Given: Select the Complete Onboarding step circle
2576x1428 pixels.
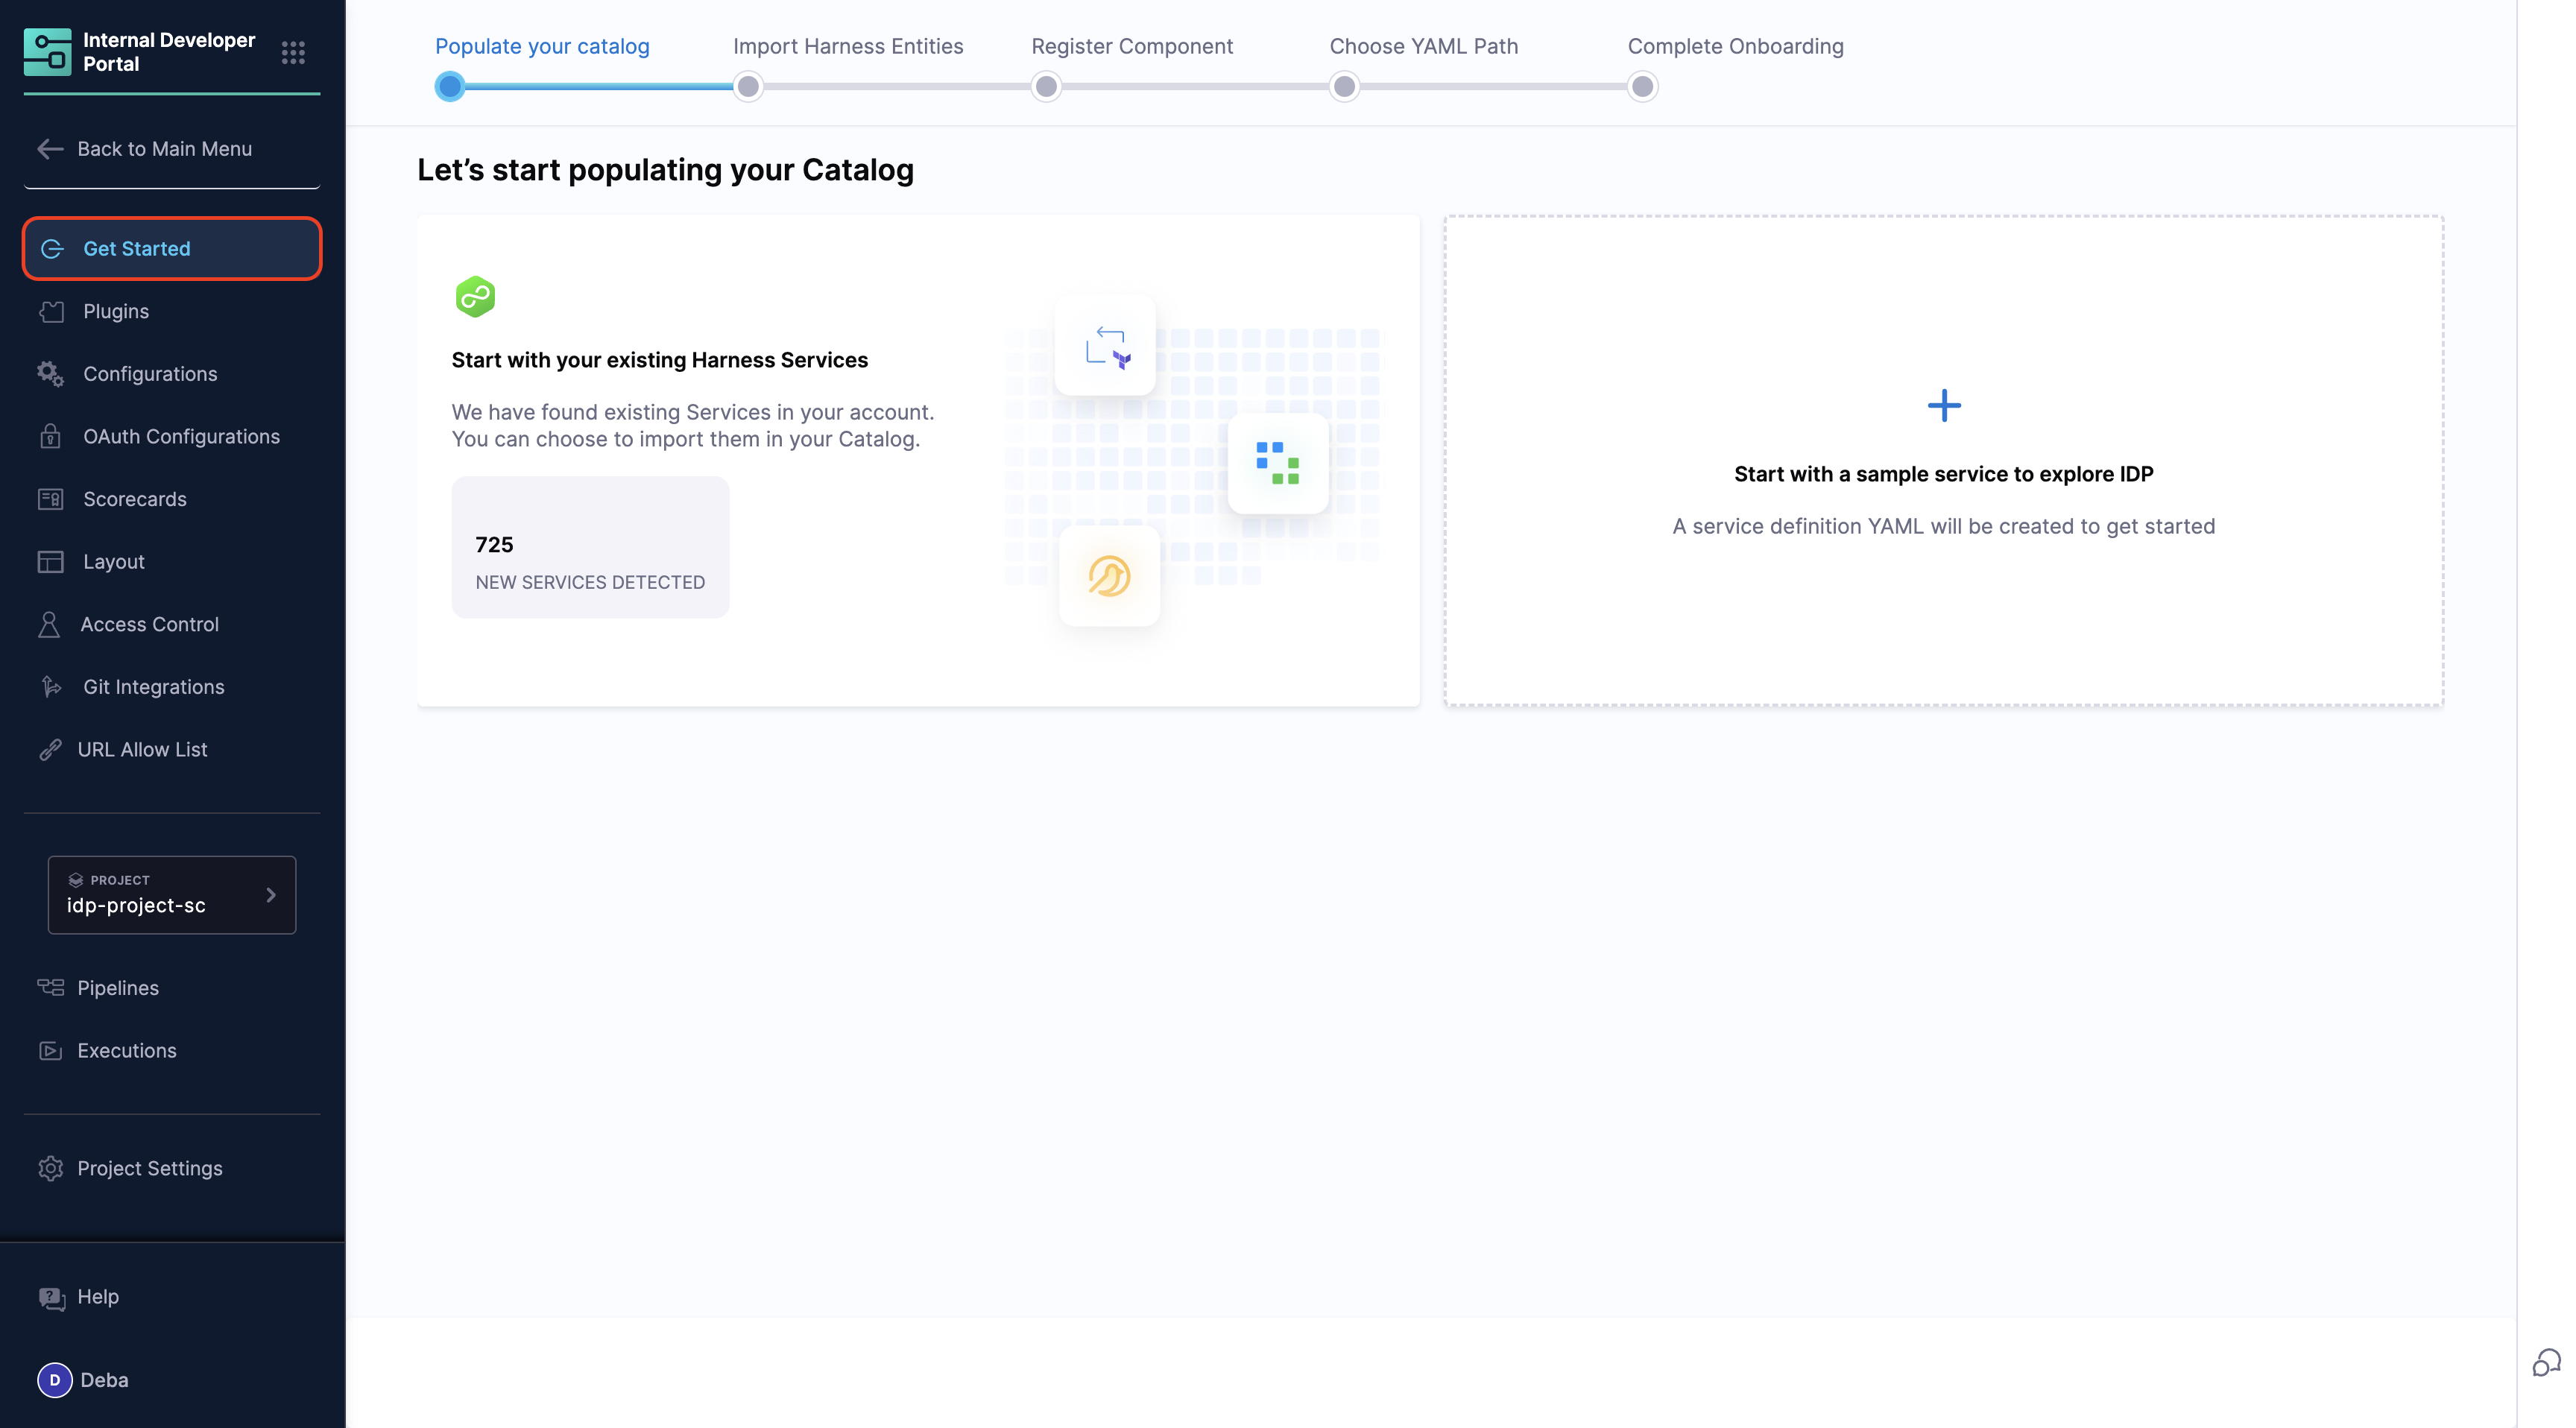Looking at the screenshot, I should tap(1642, 87).
